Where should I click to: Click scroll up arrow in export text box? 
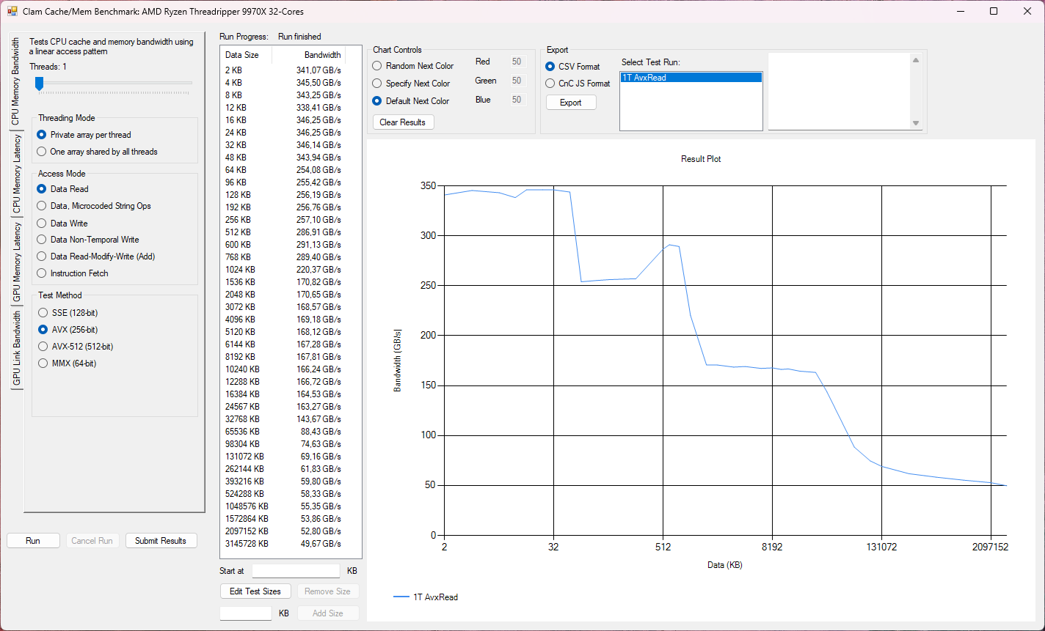[916, 60]
